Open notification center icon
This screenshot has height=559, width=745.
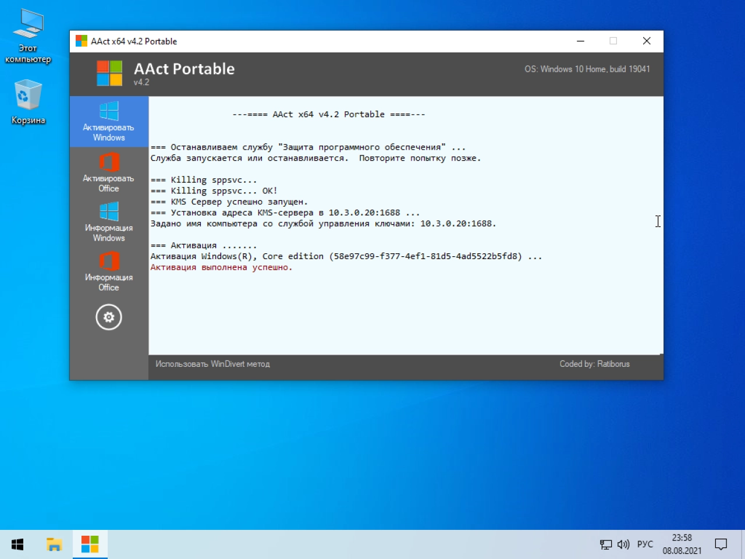(721, 544)
